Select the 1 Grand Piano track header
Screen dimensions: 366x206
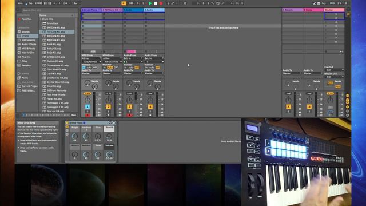(x=91, y=10)
